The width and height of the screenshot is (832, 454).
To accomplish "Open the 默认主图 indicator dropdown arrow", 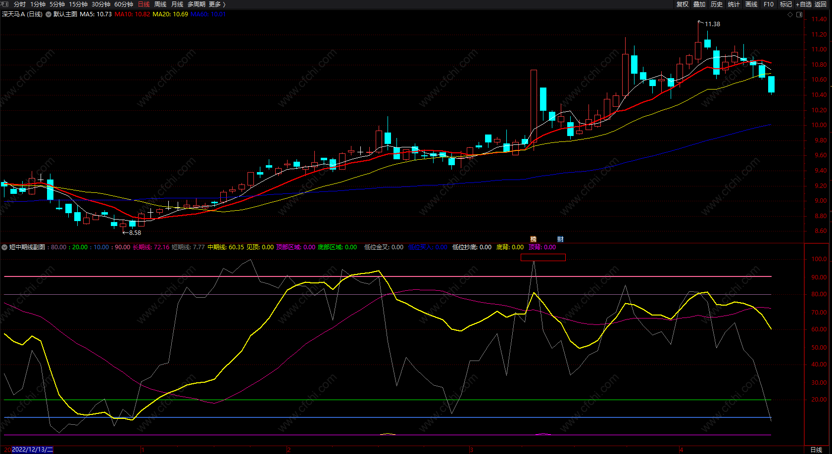I will pos(49,14).
